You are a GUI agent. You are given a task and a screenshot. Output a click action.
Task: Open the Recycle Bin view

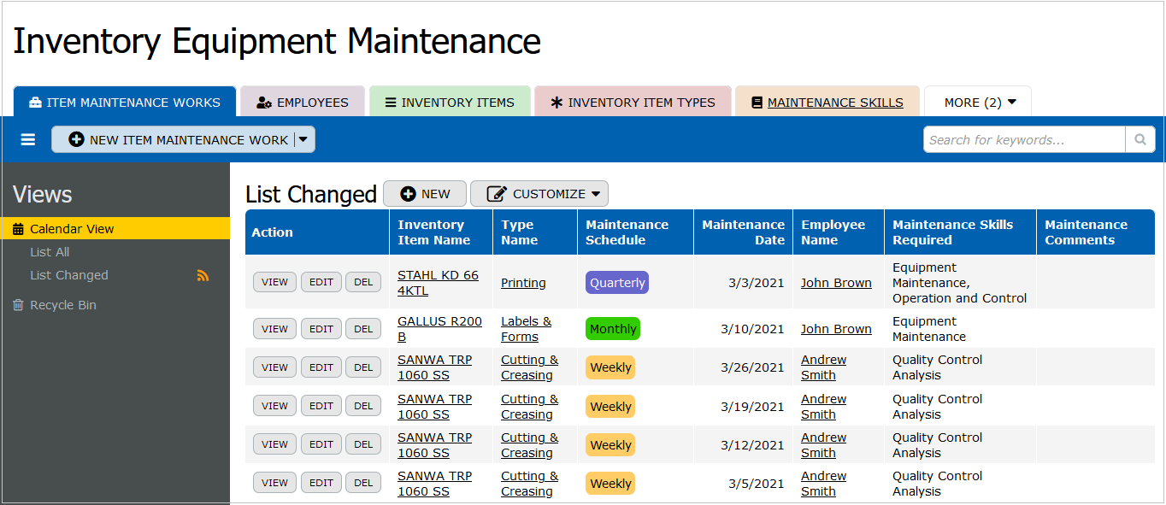(x=62, y=305)
